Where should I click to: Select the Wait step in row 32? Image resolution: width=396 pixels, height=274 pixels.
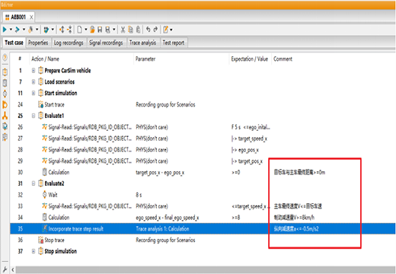point(203,195)
